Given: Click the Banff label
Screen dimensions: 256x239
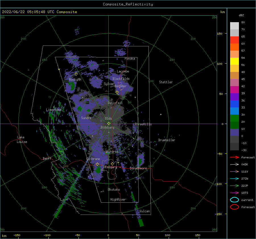Looking at the screenshot, I should [x=47, y=158].
